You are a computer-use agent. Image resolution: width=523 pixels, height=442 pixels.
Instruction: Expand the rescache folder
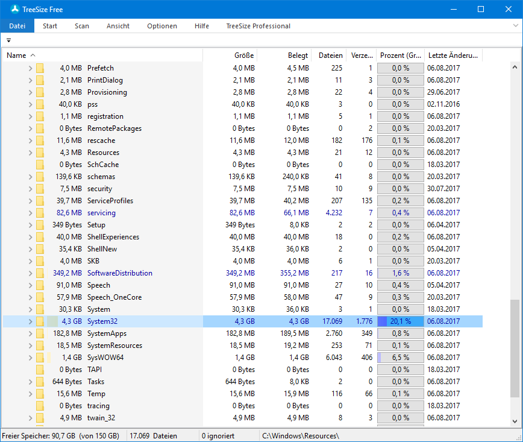tap(30, 140)
